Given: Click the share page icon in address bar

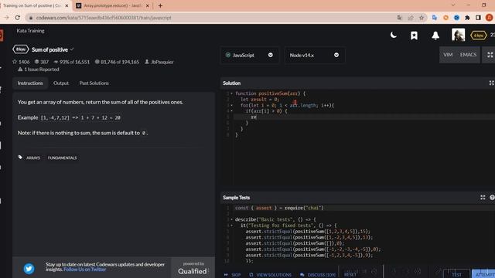Looking at the screenshot, I should tap(411, 18).
